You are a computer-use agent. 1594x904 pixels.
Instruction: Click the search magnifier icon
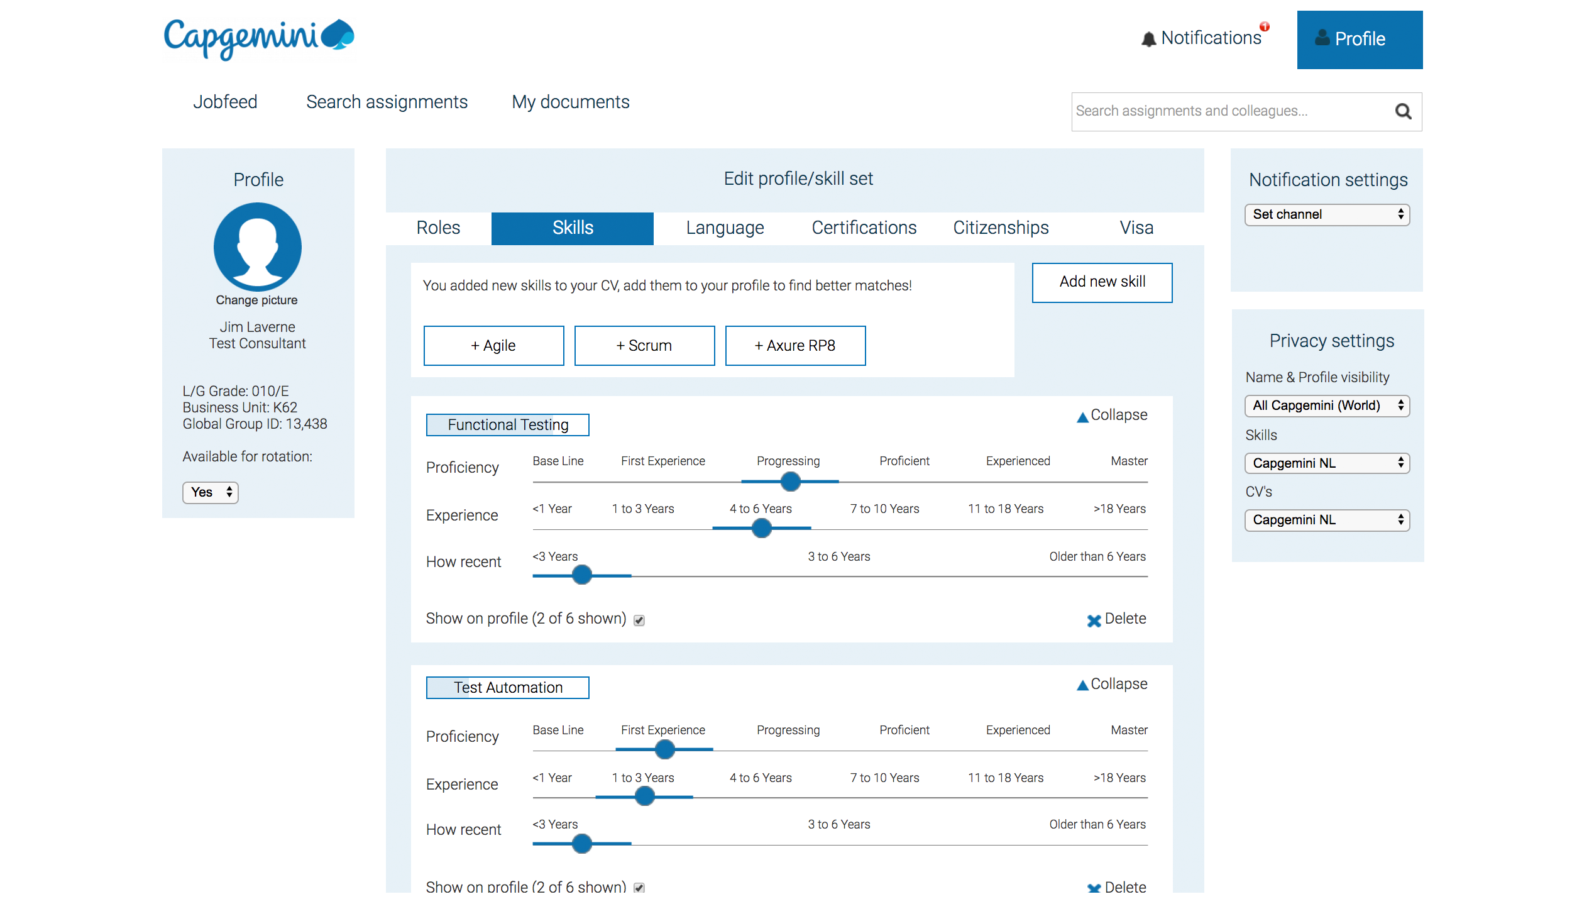point(1403,111)
